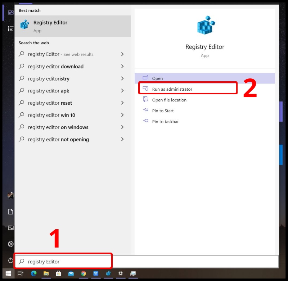The height and width of the screenshot is (281, 288).
Task: Select Pin to Start
Action: tap(204, 111)
